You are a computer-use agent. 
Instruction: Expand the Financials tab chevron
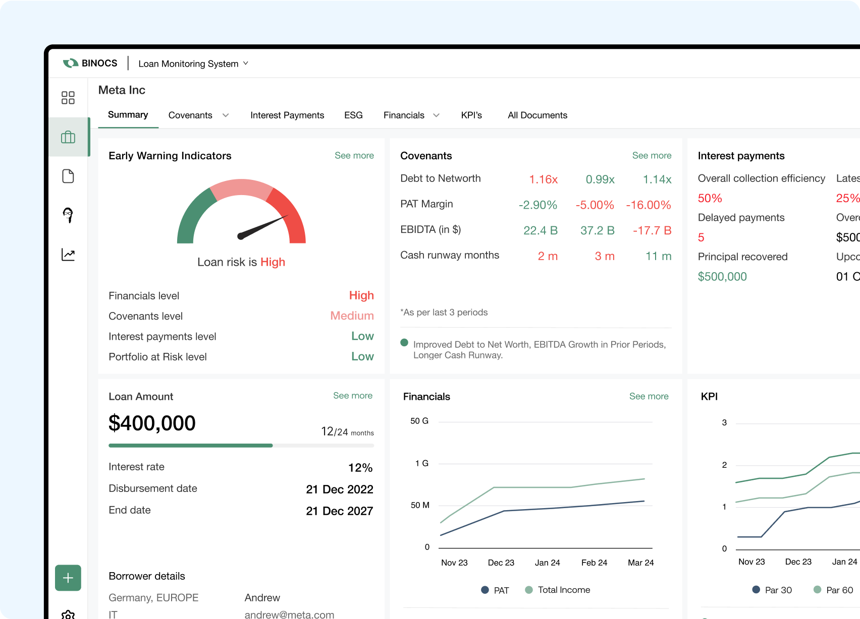click(x=437, y=115)
